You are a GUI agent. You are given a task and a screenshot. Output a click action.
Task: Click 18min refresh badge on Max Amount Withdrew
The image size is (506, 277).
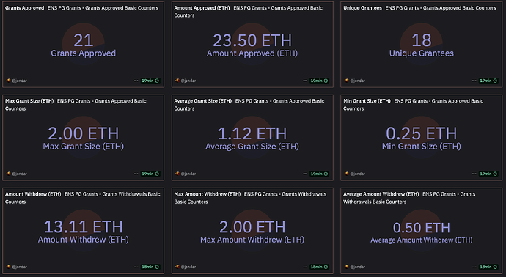coord(320,267)
